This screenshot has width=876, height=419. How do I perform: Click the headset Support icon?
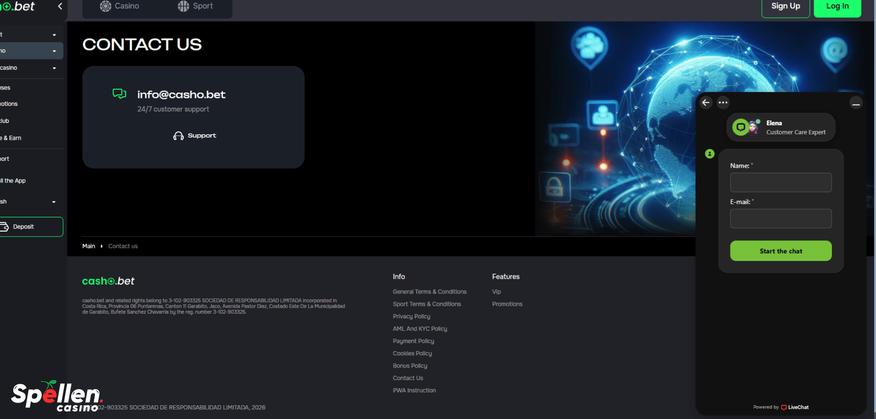(179, 136)
